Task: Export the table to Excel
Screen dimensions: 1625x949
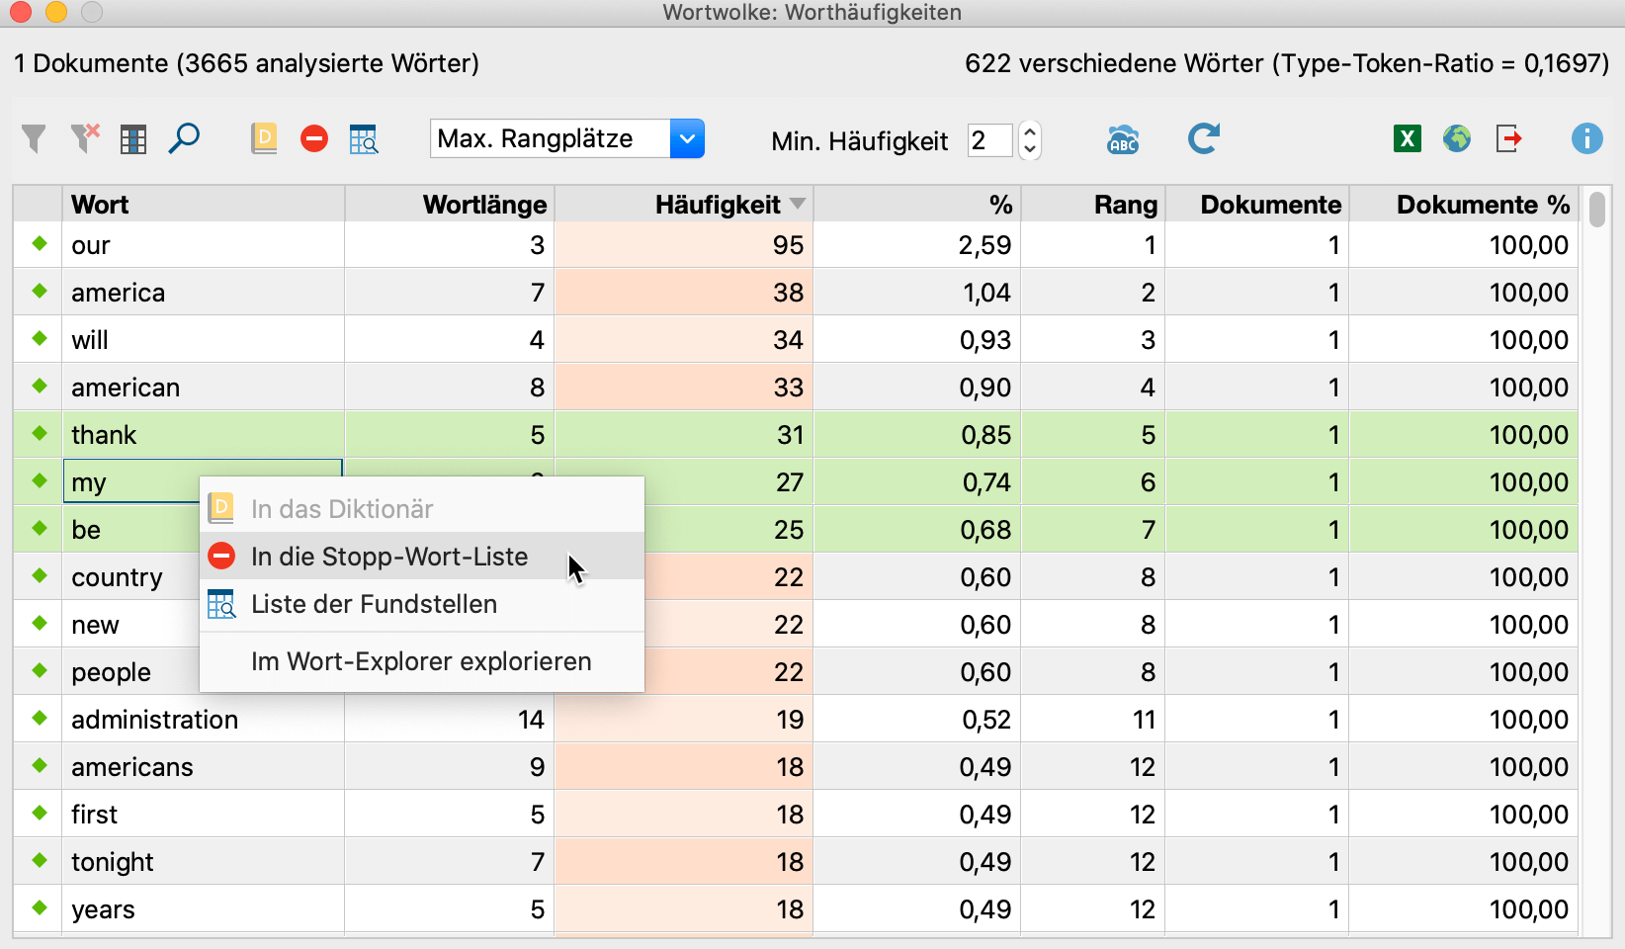Action: coord(1408,138)
